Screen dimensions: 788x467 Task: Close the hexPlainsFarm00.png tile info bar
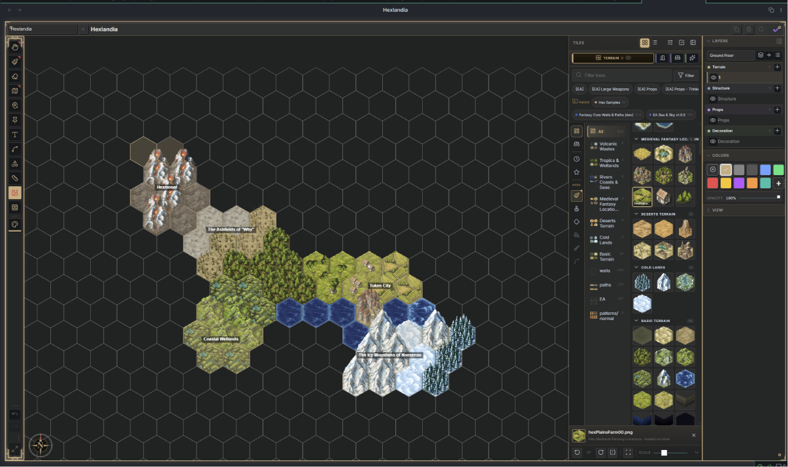point(694,435)
